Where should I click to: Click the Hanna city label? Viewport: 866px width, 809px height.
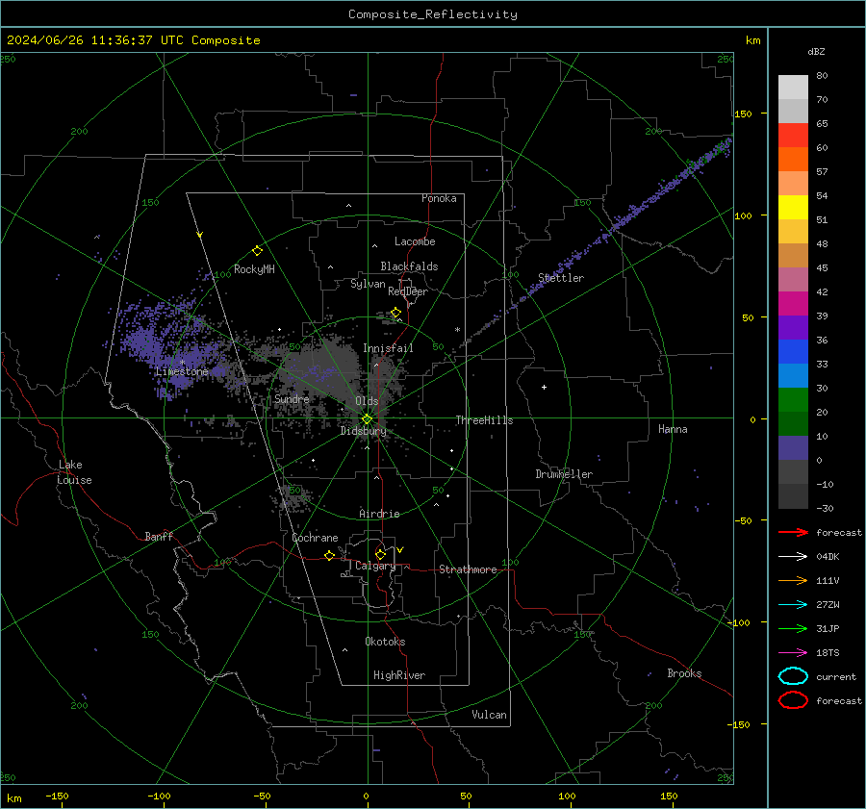click(x=673, y=429)
